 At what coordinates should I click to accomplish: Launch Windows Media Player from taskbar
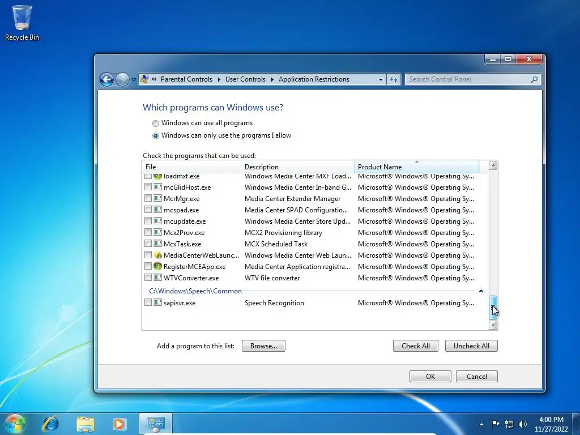point(119,424)
